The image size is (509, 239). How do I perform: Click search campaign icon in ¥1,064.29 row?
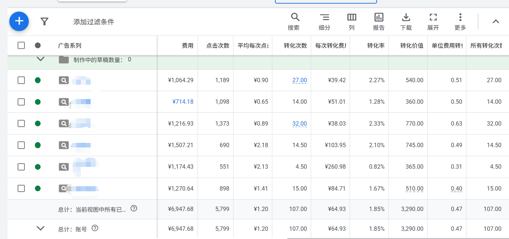click(x=64, y=80)
